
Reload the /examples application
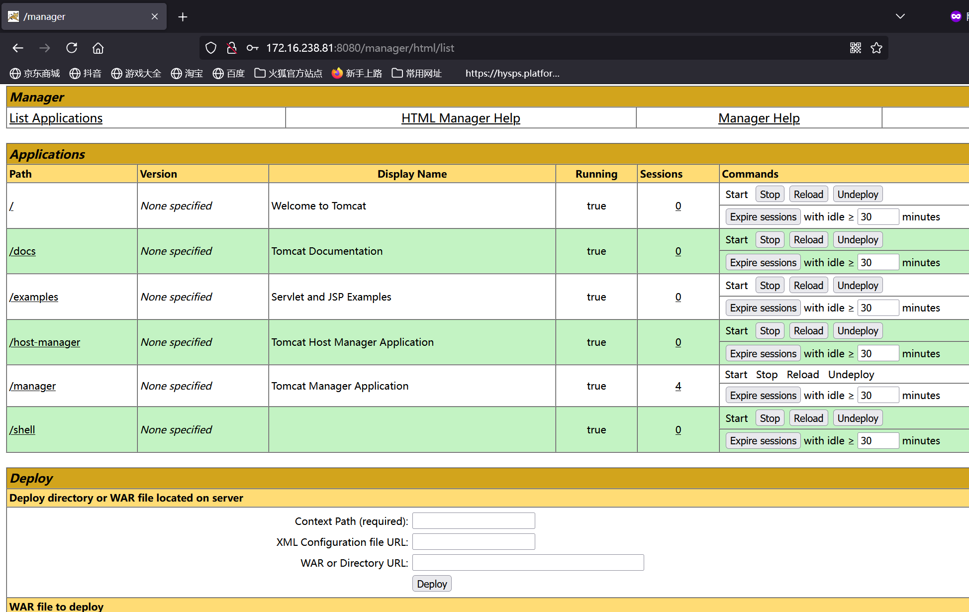point(808,285)
